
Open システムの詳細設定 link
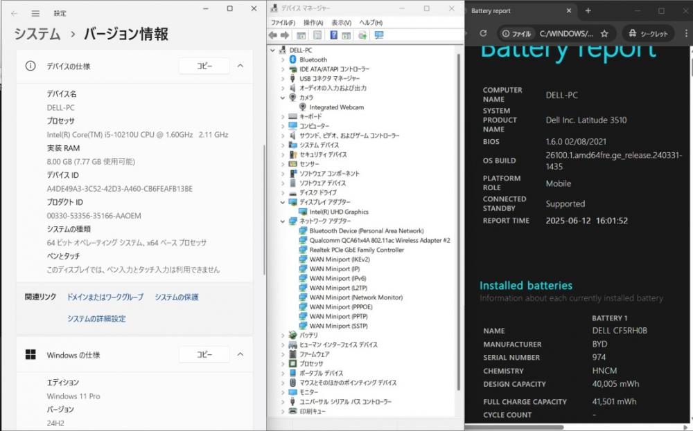(96, 318)
